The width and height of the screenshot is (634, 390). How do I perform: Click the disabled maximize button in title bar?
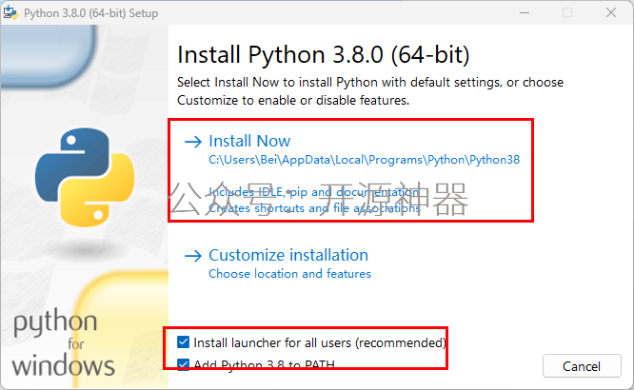567,13
